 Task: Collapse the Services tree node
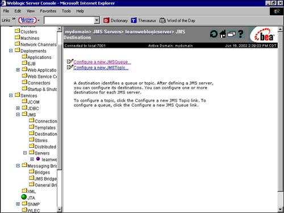pyautogui.click(x=11, y=95)
